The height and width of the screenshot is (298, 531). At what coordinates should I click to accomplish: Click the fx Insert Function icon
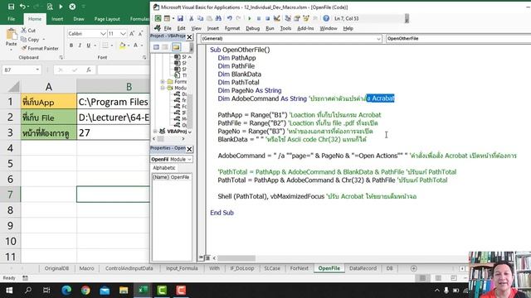pyautogui.click(x=89, y=70)
